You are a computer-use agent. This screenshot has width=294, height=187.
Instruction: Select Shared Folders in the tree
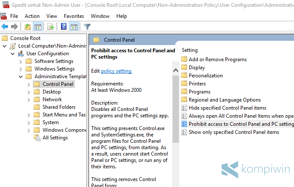click(59, 107)
